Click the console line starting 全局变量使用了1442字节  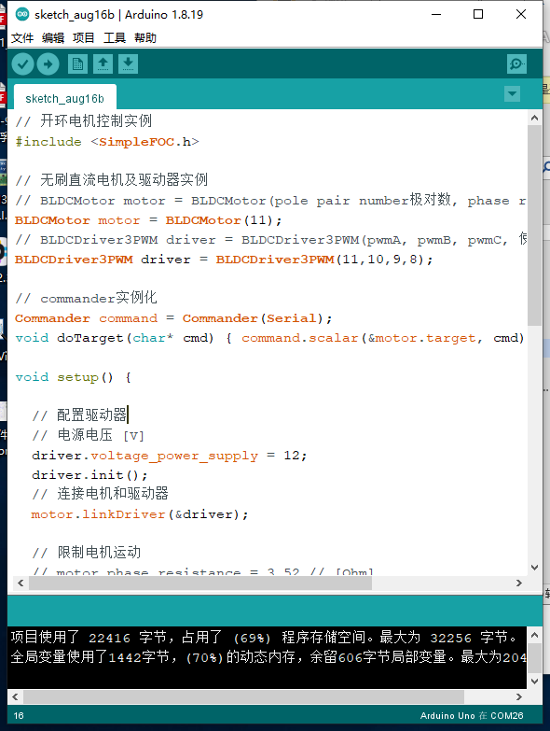268,657
